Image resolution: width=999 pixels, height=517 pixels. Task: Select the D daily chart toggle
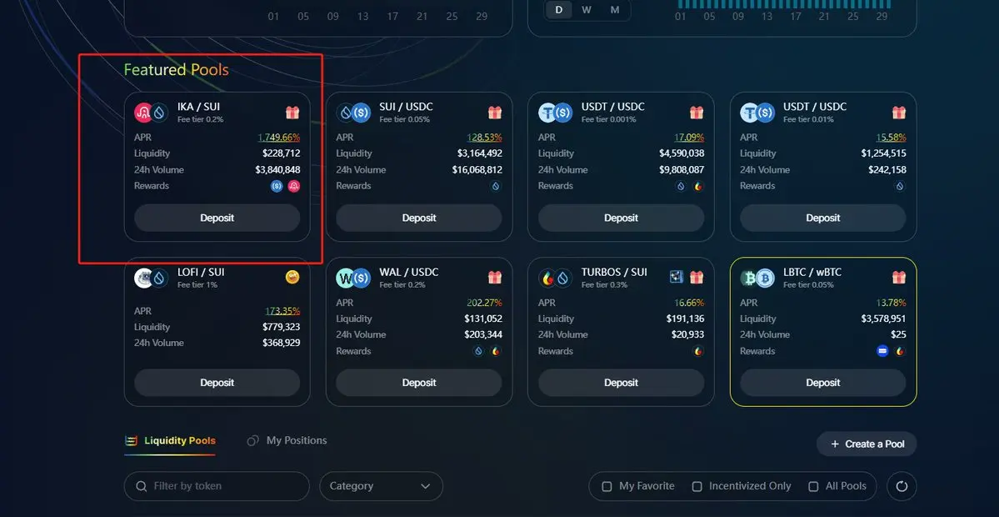click(559, 9)
